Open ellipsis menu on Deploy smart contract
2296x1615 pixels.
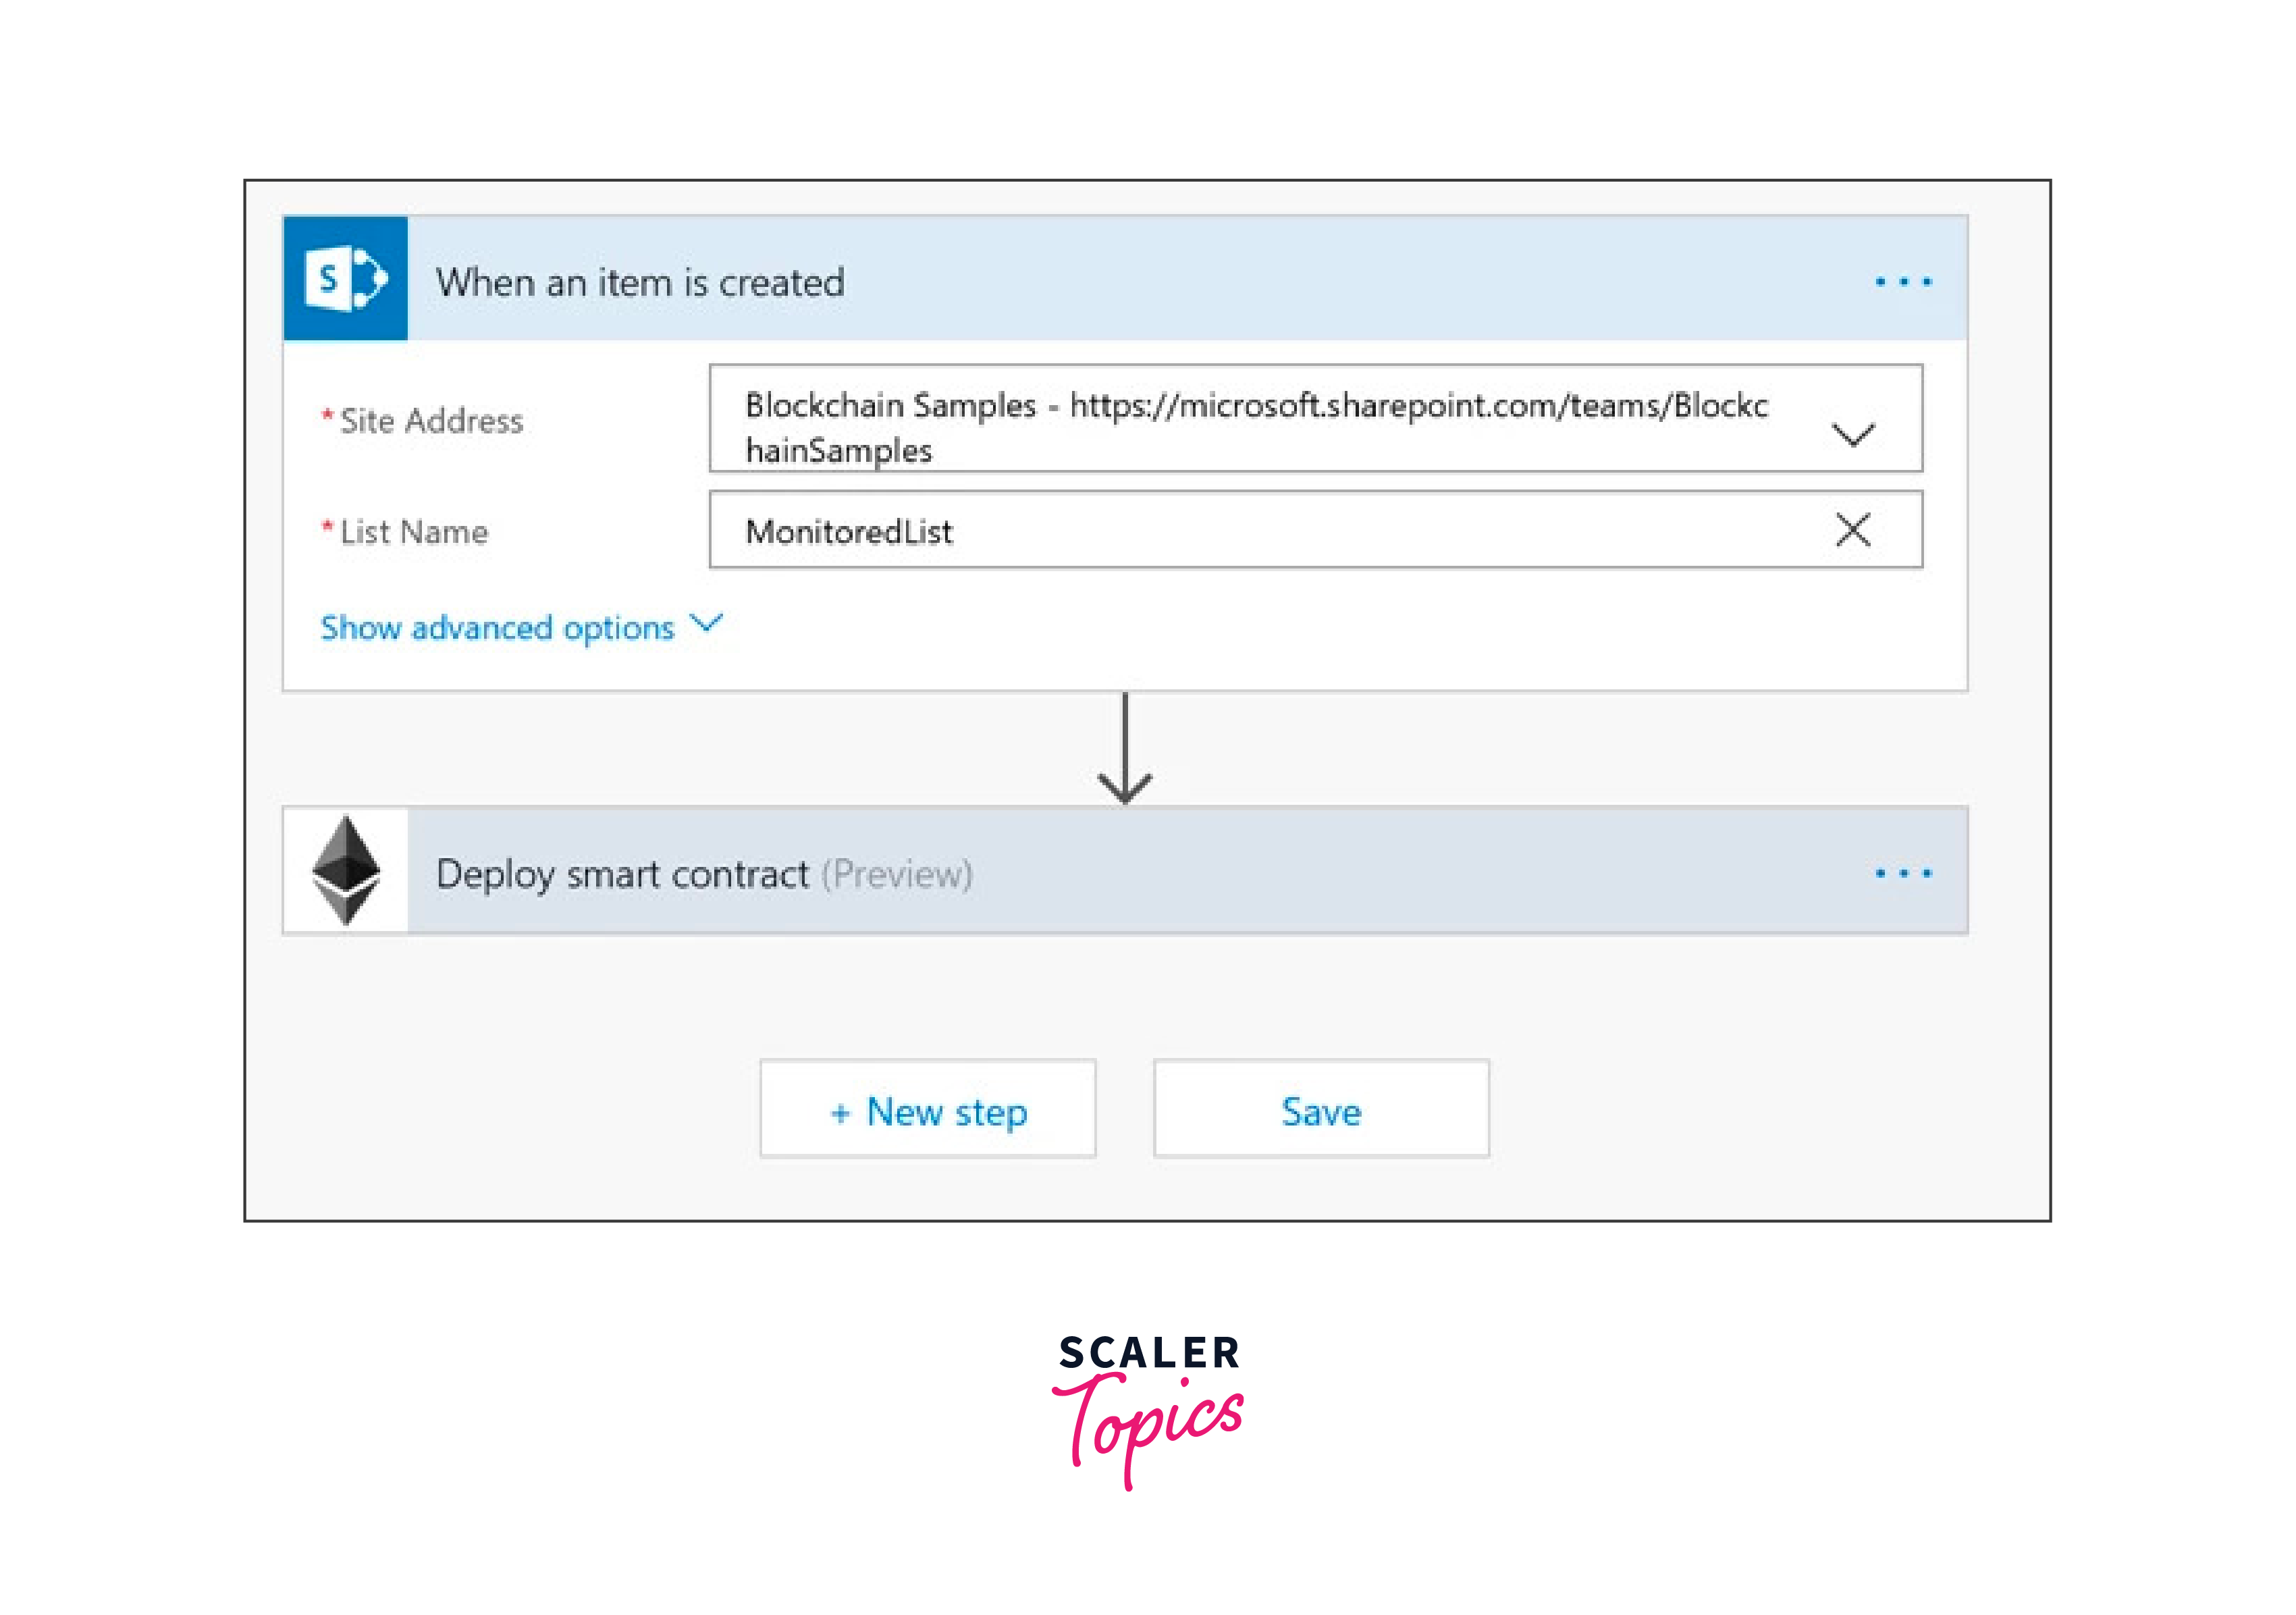(x=1903, y=873)
